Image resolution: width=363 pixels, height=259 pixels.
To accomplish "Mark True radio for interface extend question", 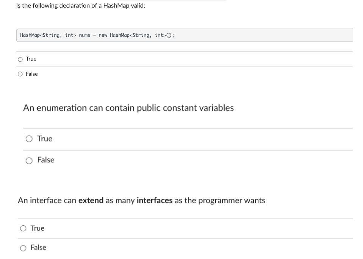I will [23, 228].
